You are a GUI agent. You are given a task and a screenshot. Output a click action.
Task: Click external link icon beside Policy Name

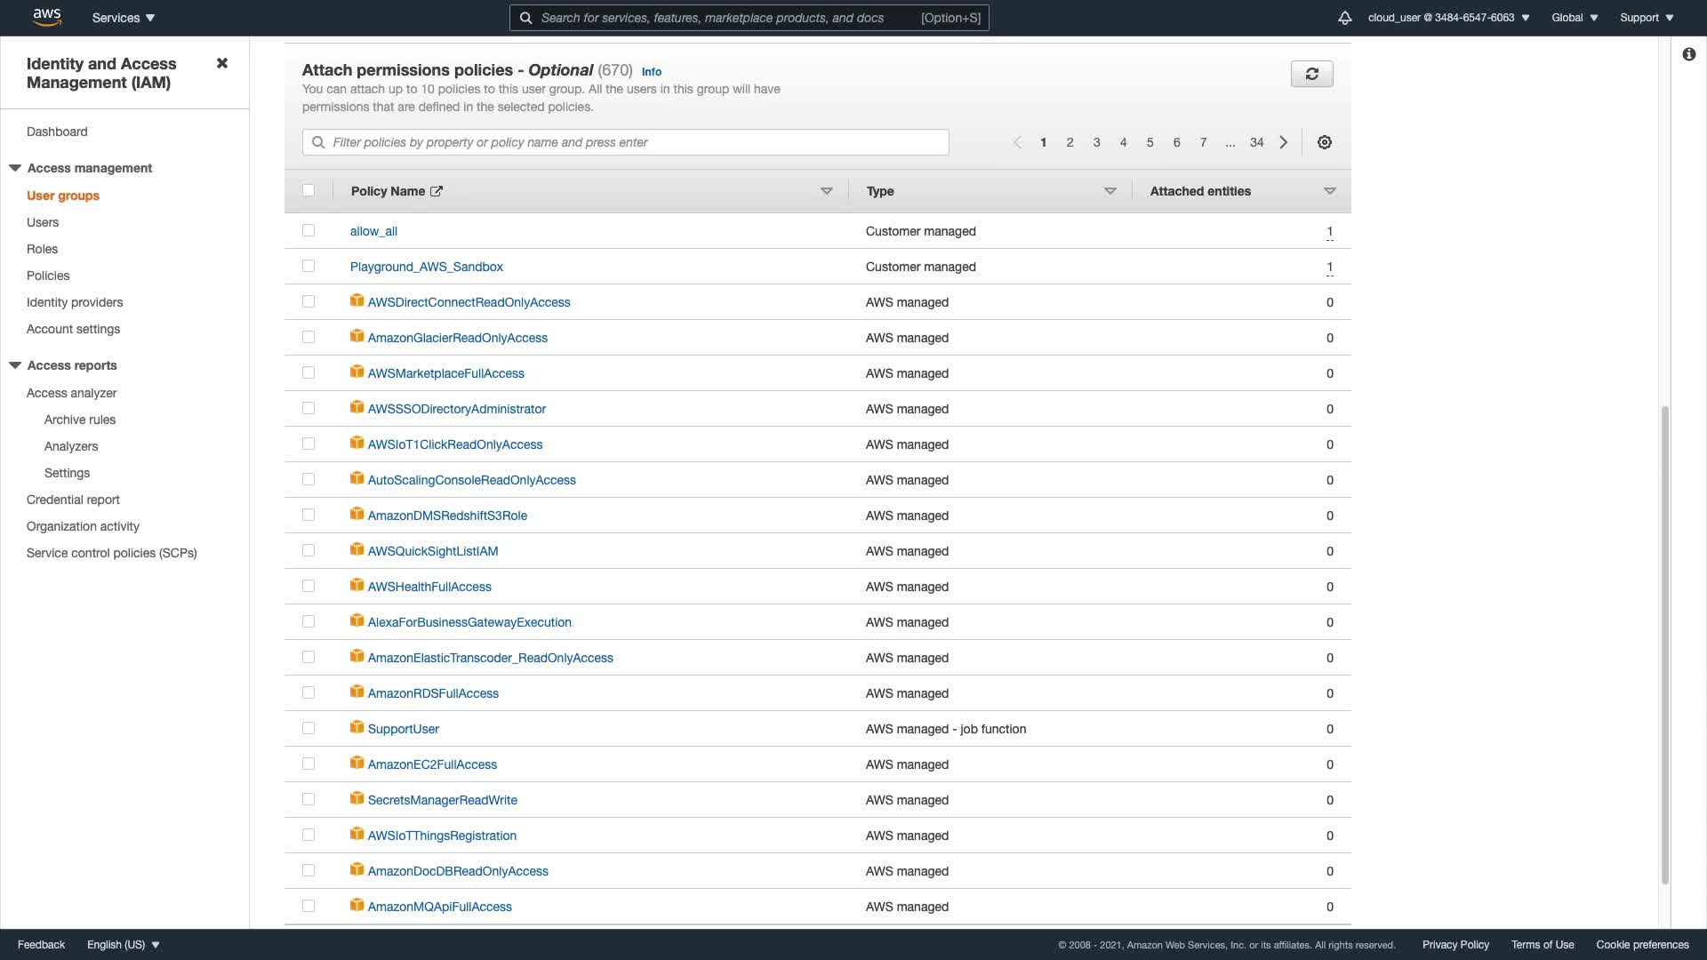tap(437, 191)
